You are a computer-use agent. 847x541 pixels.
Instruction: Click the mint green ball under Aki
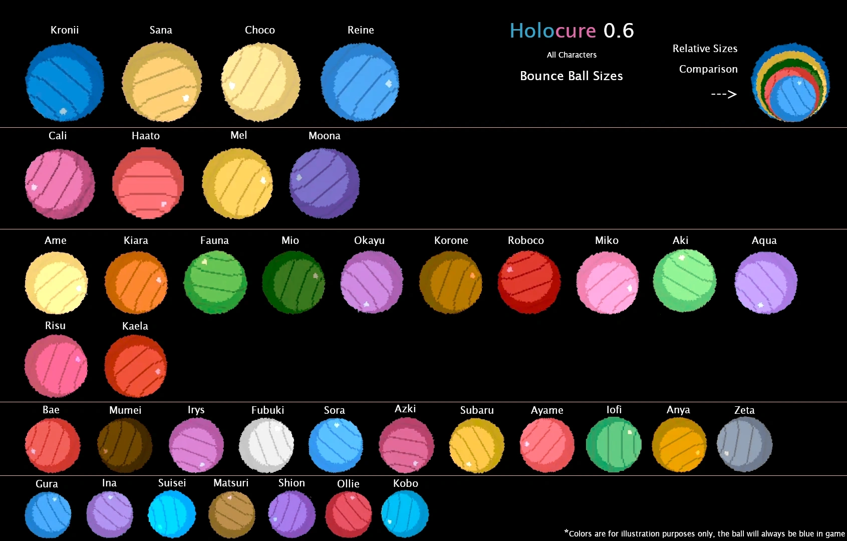685,281
